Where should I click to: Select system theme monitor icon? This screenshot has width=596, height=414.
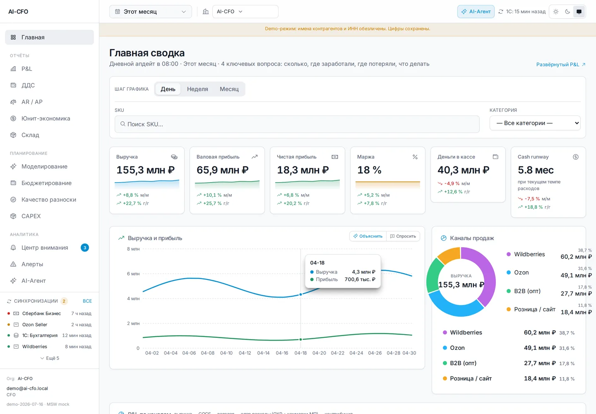click(579, 12)
